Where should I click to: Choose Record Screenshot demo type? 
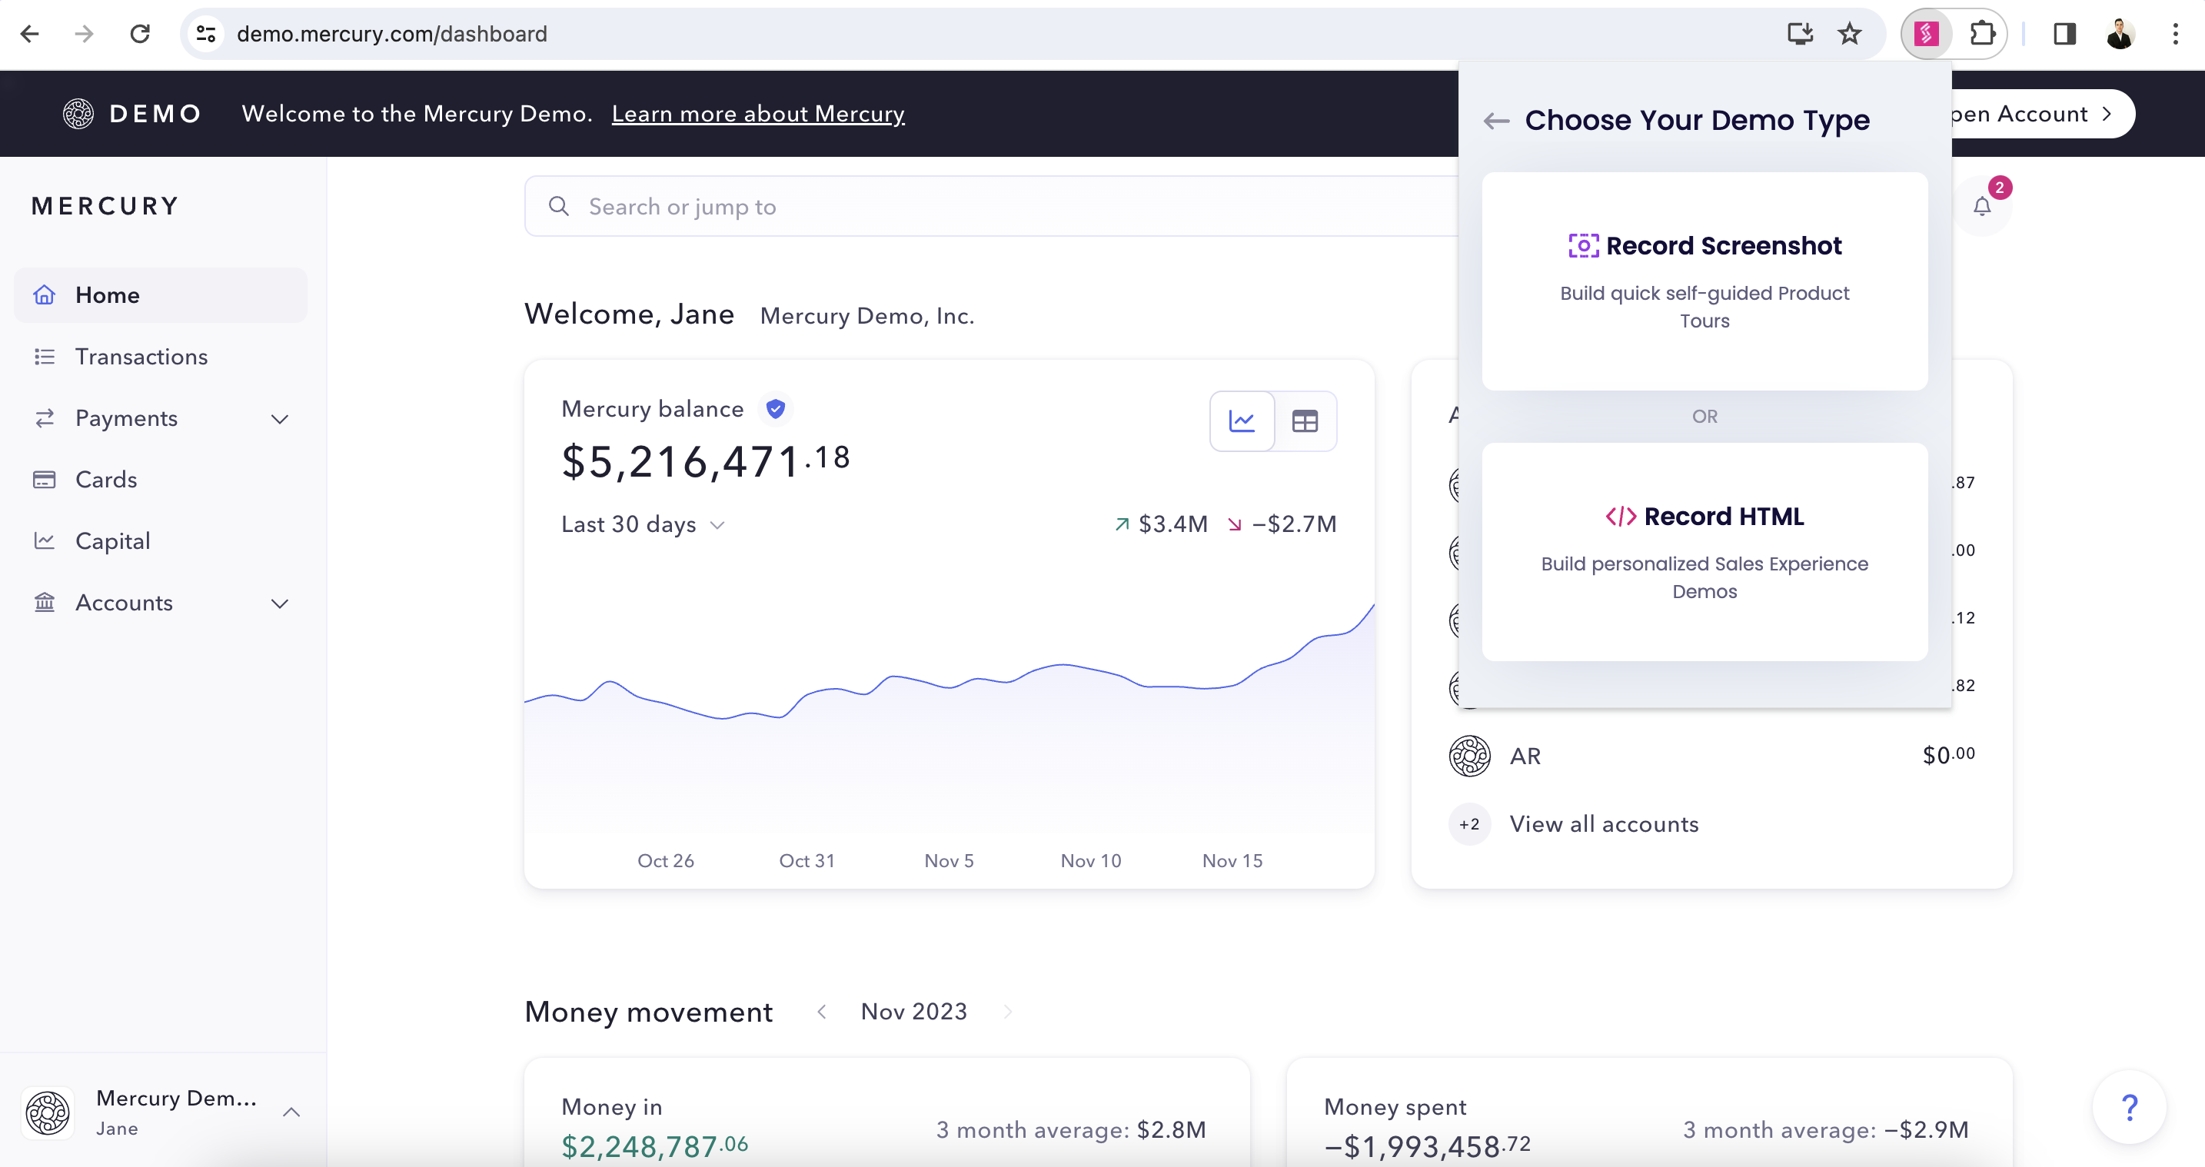[1704, 281]
